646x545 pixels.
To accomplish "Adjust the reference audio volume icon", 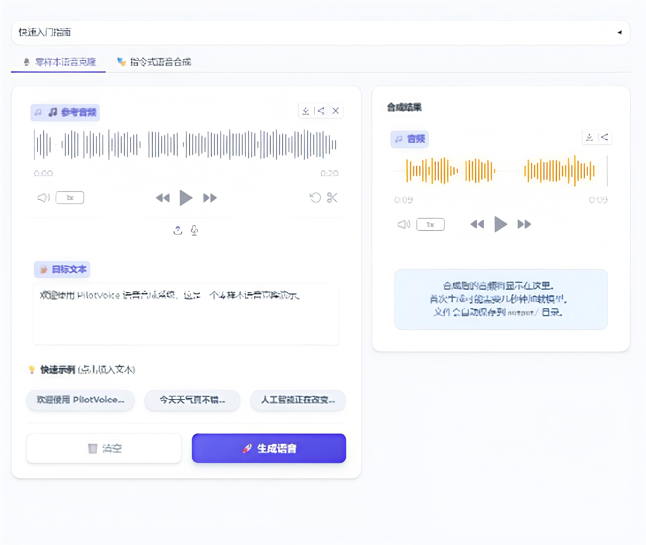I will [44, 198].
